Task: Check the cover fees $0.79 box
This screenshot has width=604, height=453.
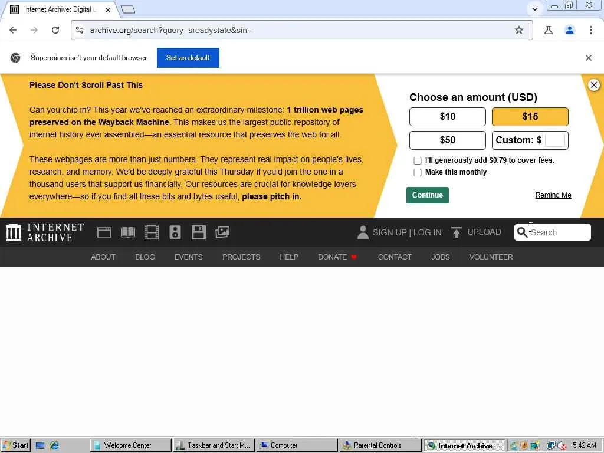Action: click(417, 160)
